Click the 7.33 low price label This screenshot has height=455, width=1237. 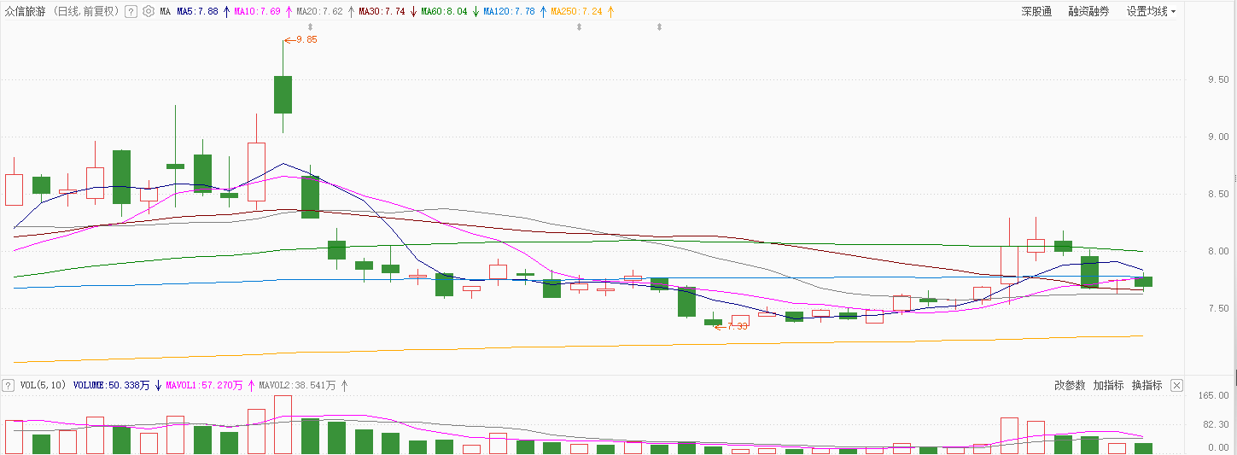pyautogui.click(x=737, y=326)
